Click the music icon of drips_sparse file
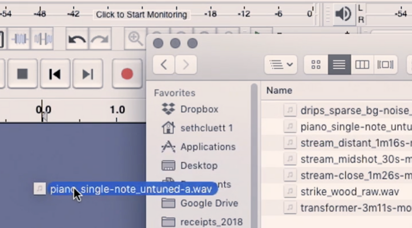The width and height of the screenshot is (412, 228). point(290,111)
